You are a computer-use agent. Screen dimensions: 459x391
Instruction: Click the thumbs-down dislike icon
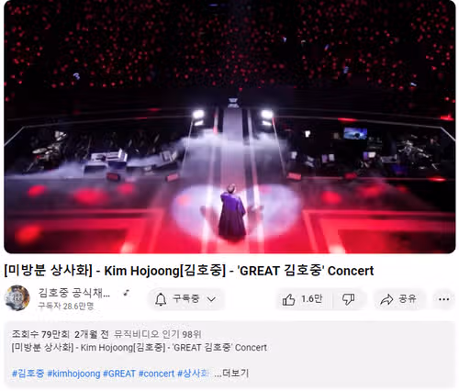coord(348,299)
